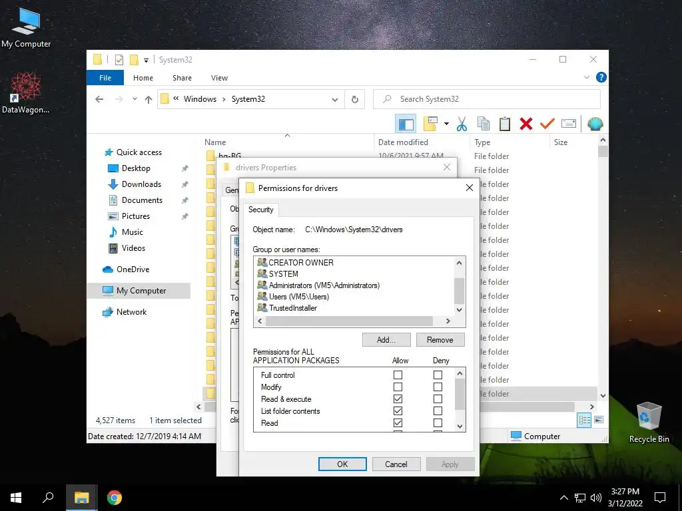Image resolution: width=682 pixels, height=511 pixels.
Task: Click the Copy icon in Explorer toolbar
Action: (484, 124)
